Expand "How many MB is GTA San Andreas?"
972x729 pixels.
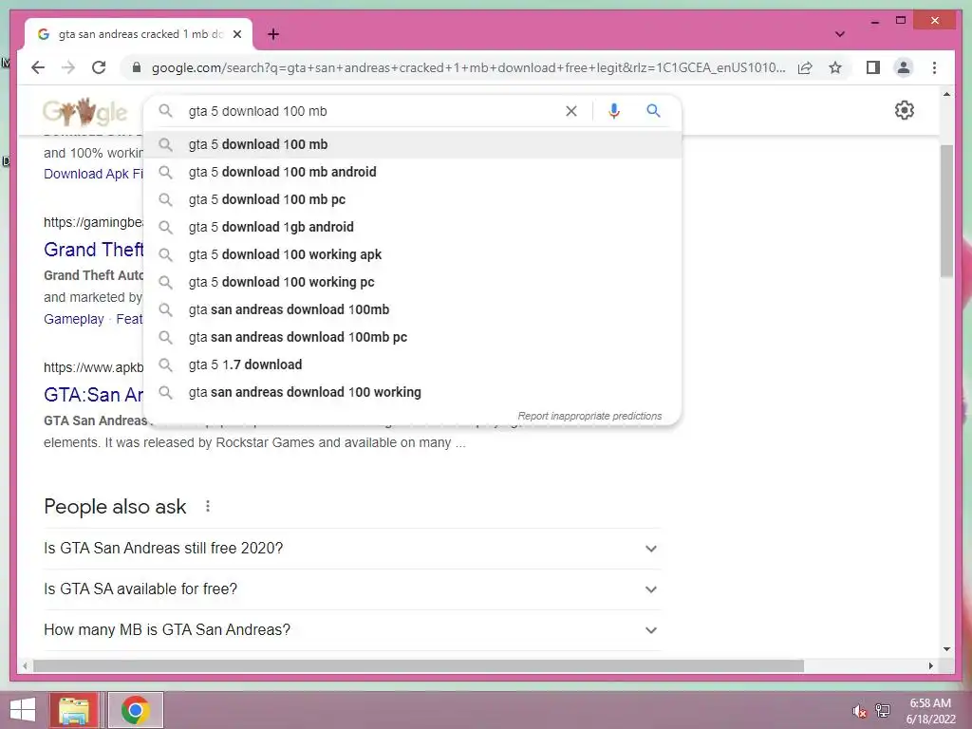pyautogui.click(x=351, y=630)
